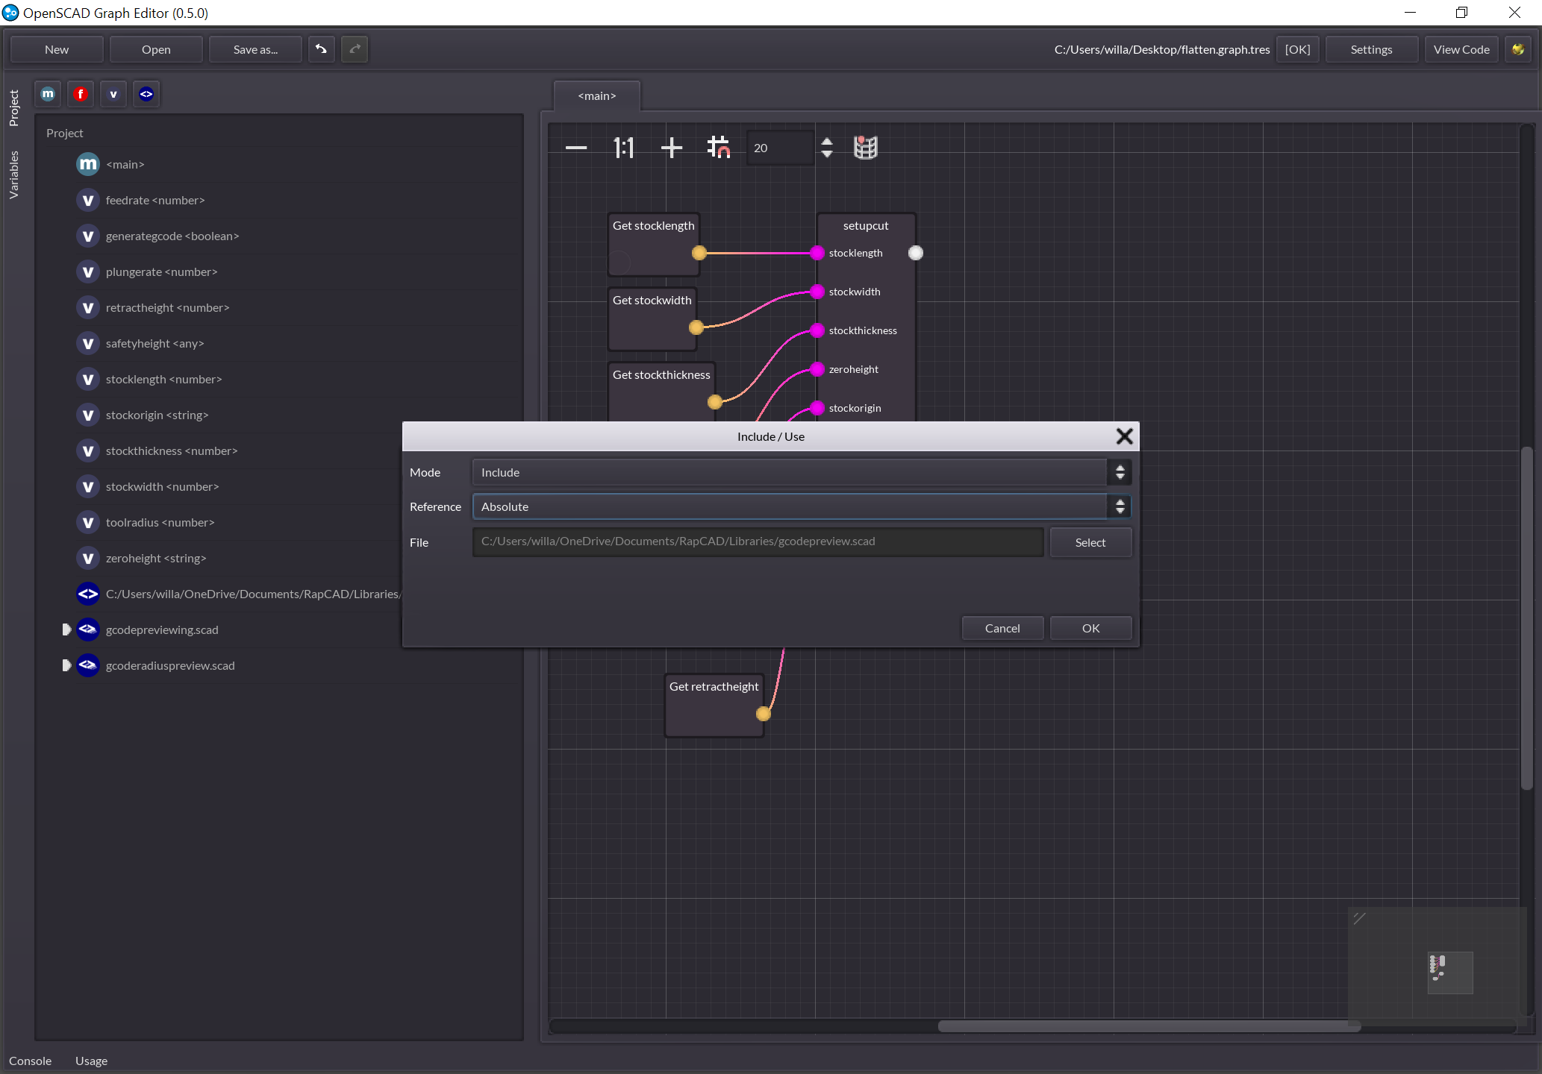
Task: Redo the last action
Action: click(355, 49)
